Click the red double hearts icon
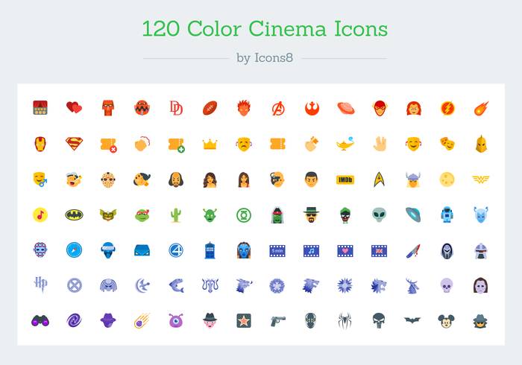 (x=74, y=107)
